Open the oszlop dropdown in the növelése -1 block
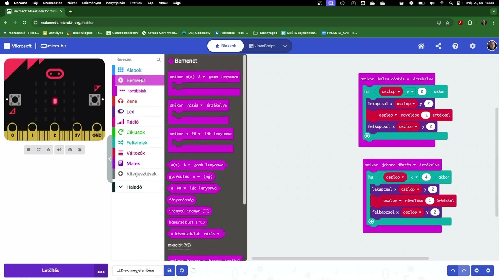This screenshot has height=280, width=499. point(388,115)
